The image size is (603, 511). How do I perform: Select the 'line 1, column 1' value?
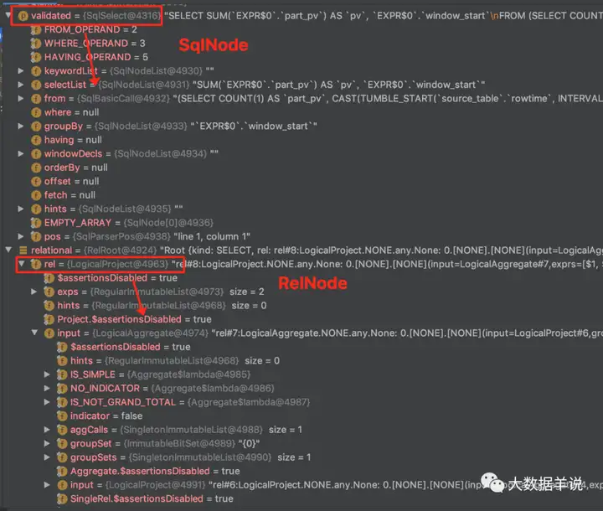point(212,236)
